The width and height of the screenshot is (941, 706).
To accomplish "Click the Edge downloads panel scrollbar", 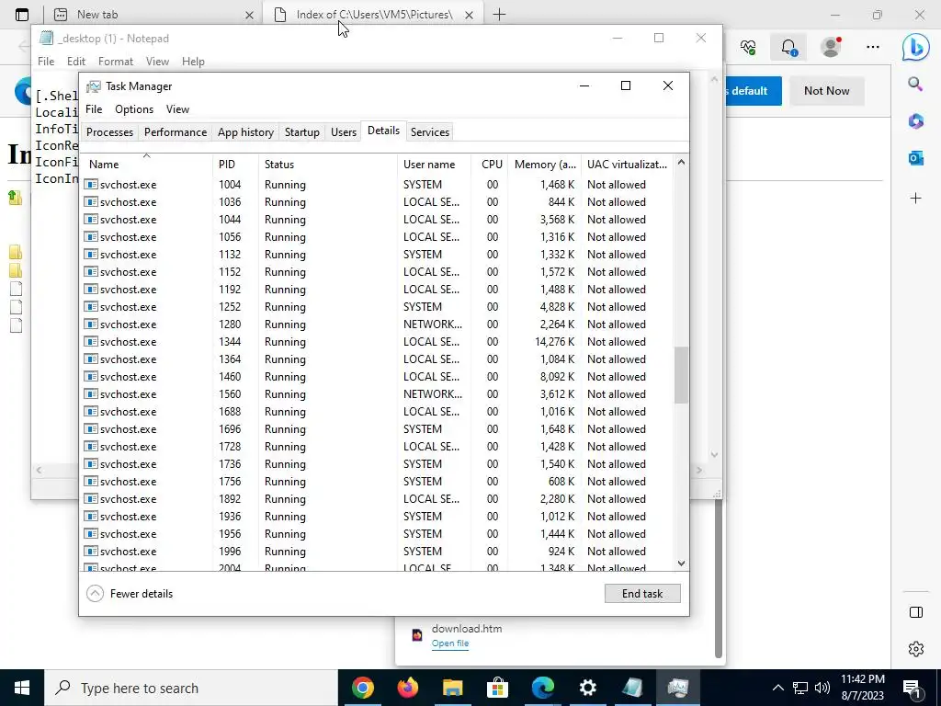I will click(719, 578).
